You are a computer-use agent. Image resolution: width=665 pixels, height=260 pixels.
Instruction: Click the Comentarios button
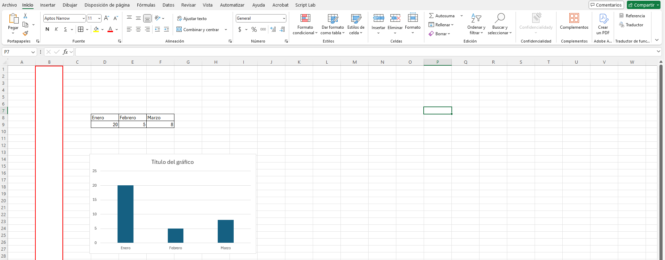[x=606, y=5]
